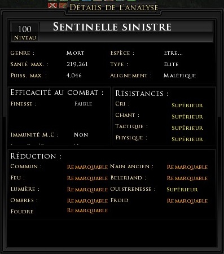This screenshot has width=224, height=254.
Task: Click the Santé max. value 219,261
Action: coord(77,64)
